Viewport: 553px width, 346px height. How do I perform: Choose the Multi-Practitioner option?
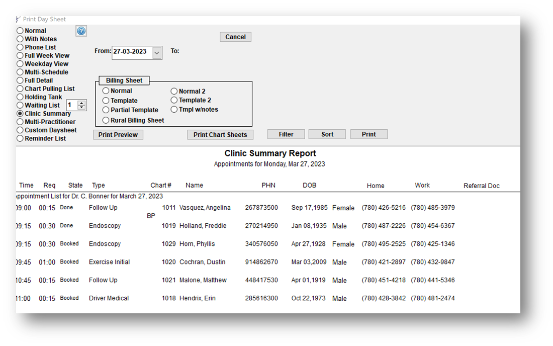coord(20,122)
